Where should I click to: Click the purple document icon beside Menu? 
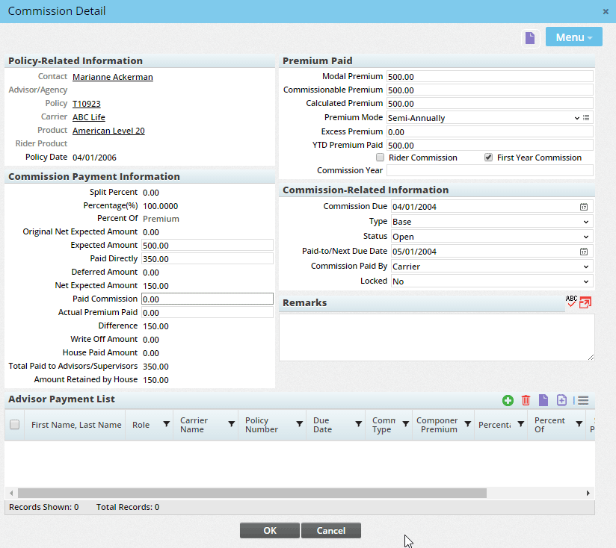pos(530,38)
